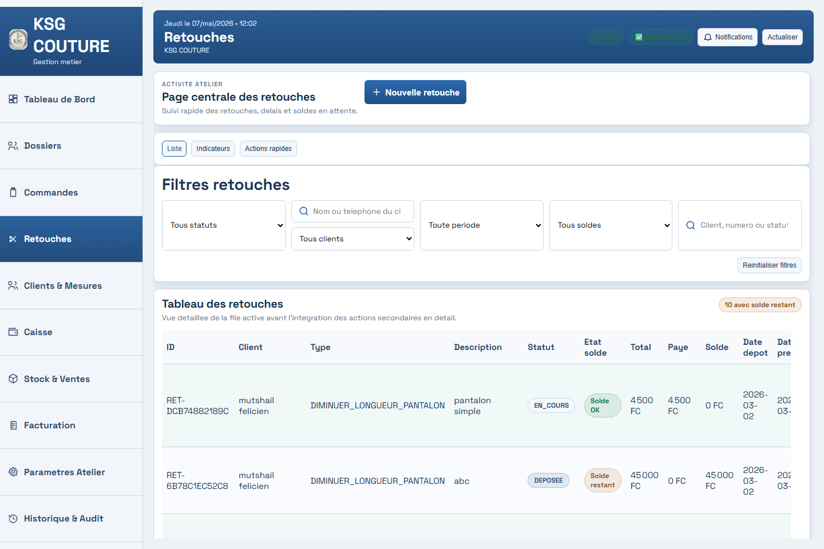This screenshot has height=549, width=824.
Task: Go to Facturation
Action: click(x=71, y=425)
